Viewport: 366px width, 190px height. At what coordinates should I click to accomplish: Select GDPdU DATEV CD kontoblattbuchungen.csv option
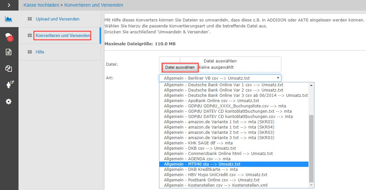coord(234,116)
